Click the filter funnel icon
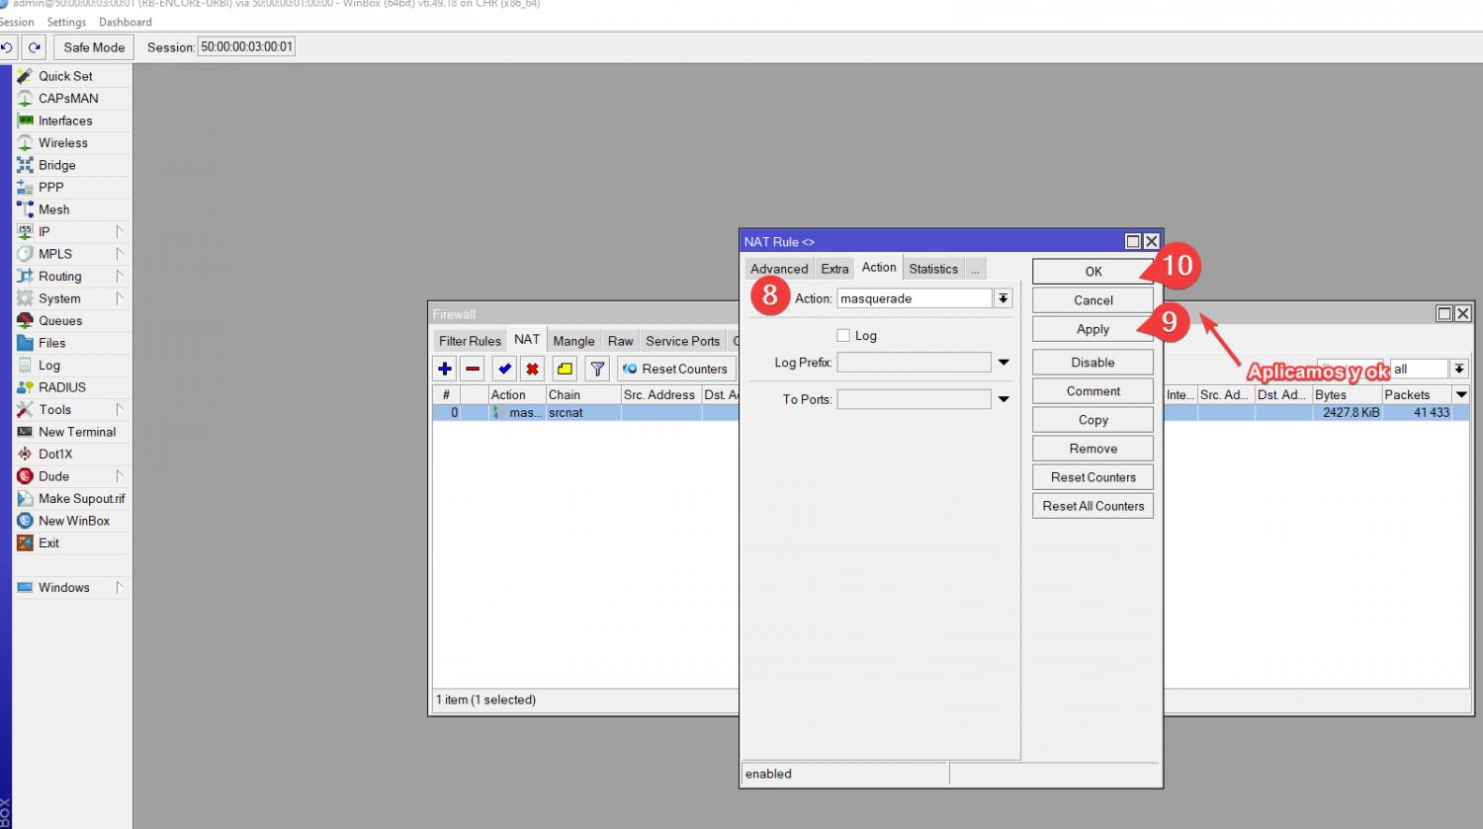 pyautogui.click(x=597, y=369)
